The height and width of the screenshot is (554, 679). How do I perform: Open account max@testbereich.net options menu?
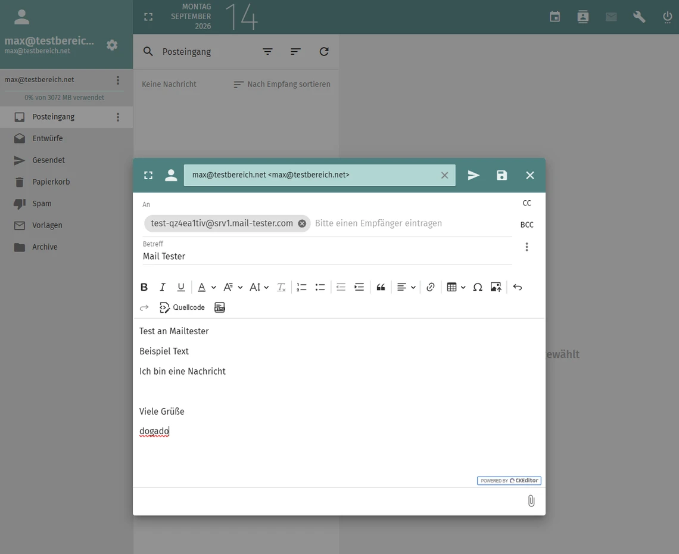pyautogui.click(x=118, y=80)
